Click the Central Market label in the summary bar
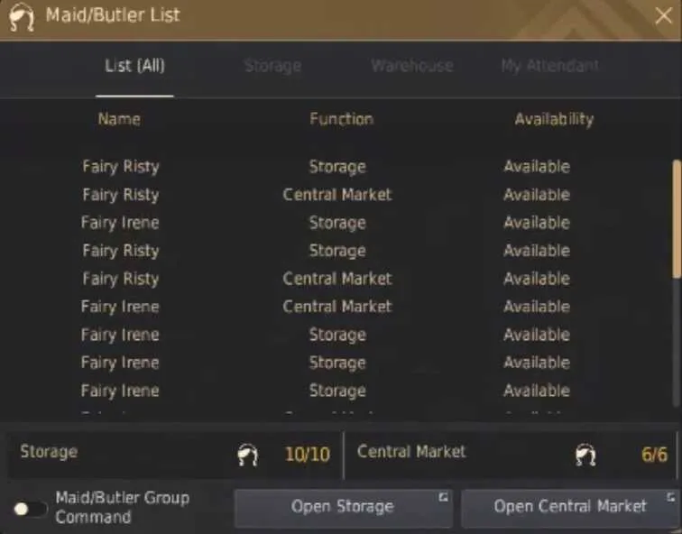Screen dimensions: 682x534 click(x=411, y=451)
